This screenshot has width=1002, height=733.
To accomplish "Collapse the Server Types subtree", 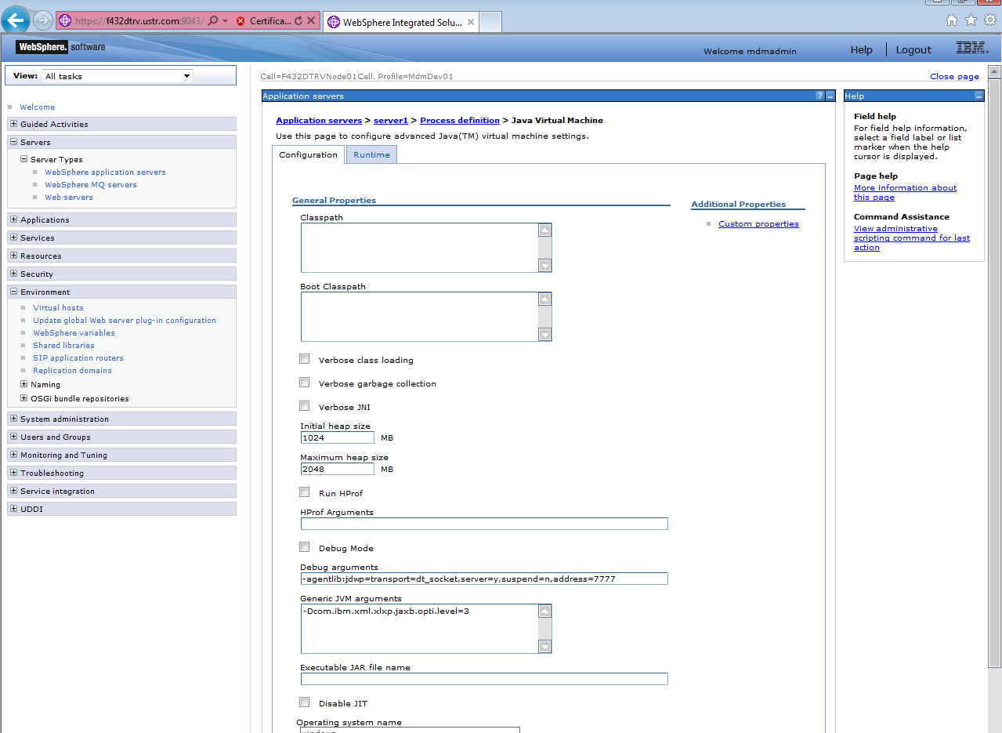I will point(24,159).
